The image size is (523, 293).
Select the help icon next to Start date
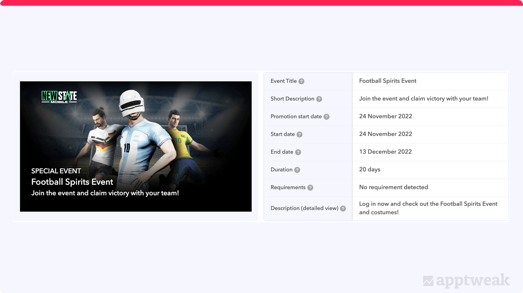(x=299, y=135)
